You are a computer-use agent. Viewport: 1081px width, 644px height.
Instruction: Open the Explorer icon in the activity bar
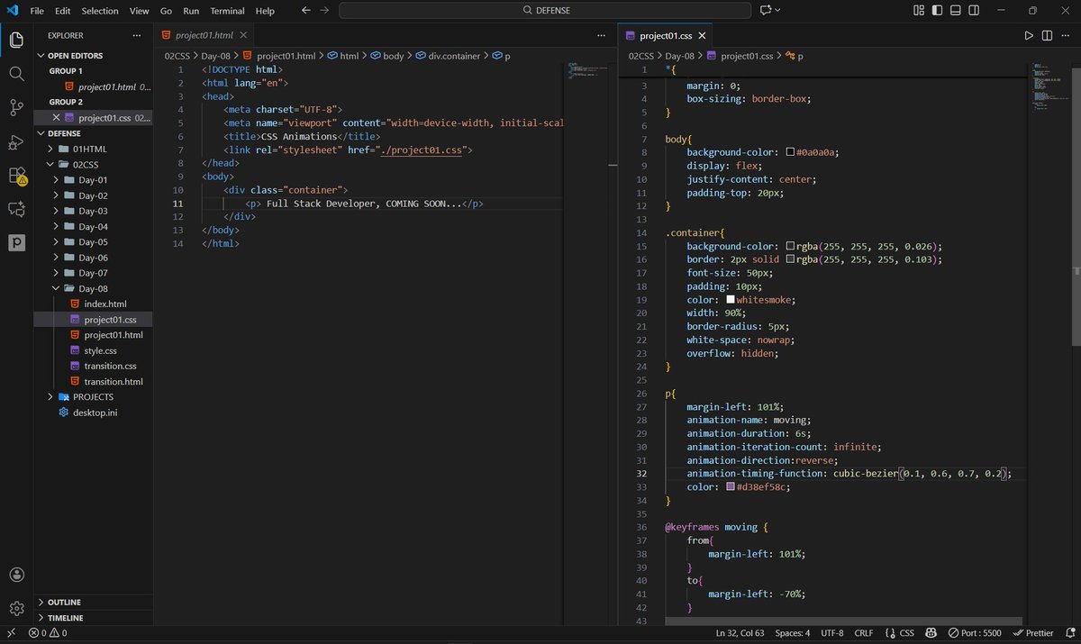click(x=16, y=40)
